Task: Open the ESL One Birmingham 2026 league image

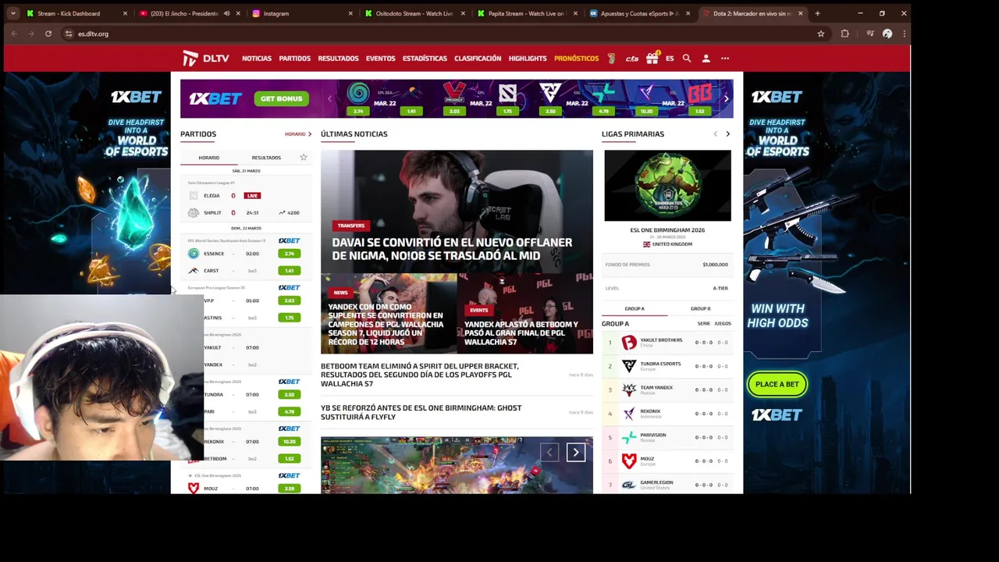Action: 667,186
